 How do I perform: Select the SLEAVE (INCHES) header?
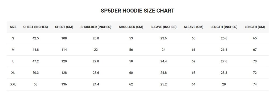[164, 27]
